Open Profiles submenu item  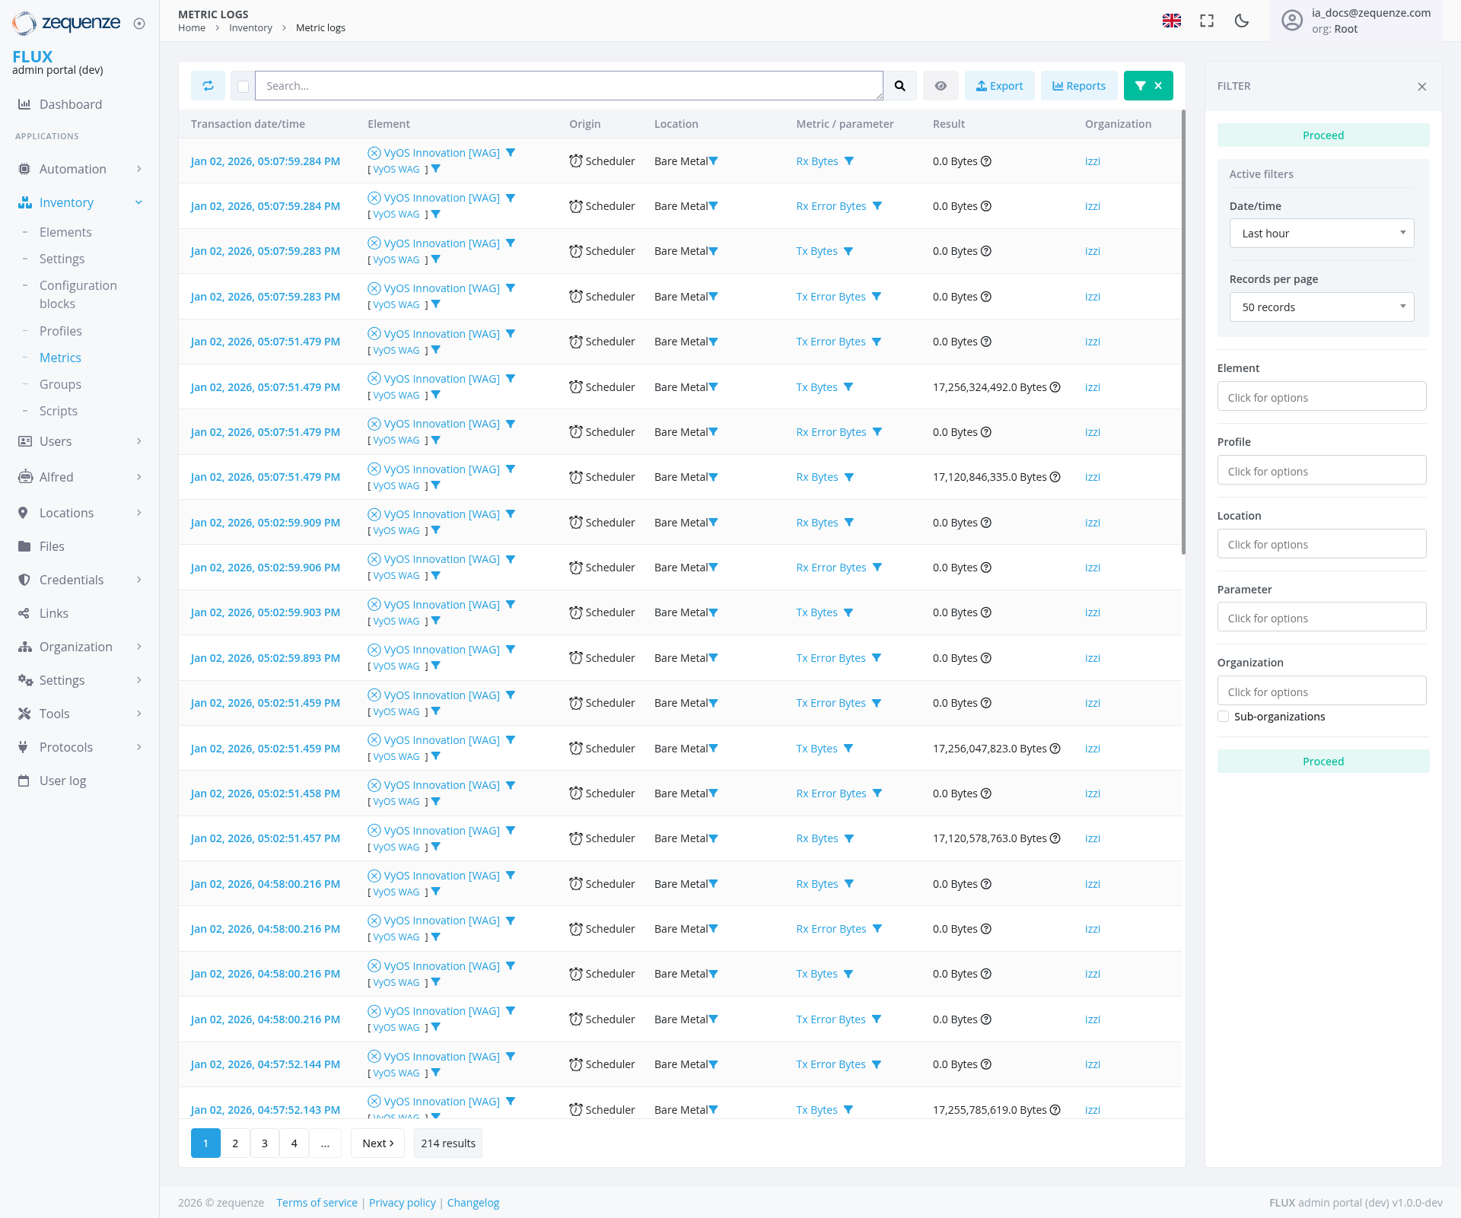tap(60, 331)
